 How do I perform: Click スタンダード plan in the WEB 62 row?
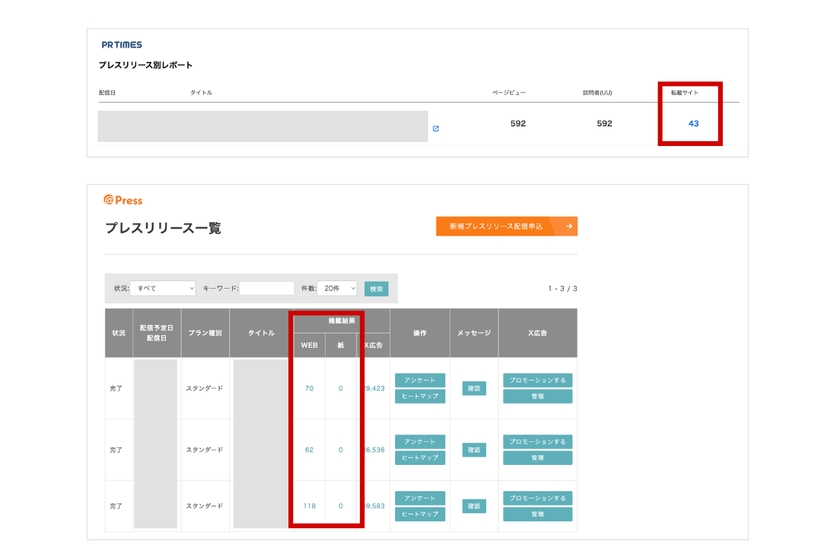point(204,450)
